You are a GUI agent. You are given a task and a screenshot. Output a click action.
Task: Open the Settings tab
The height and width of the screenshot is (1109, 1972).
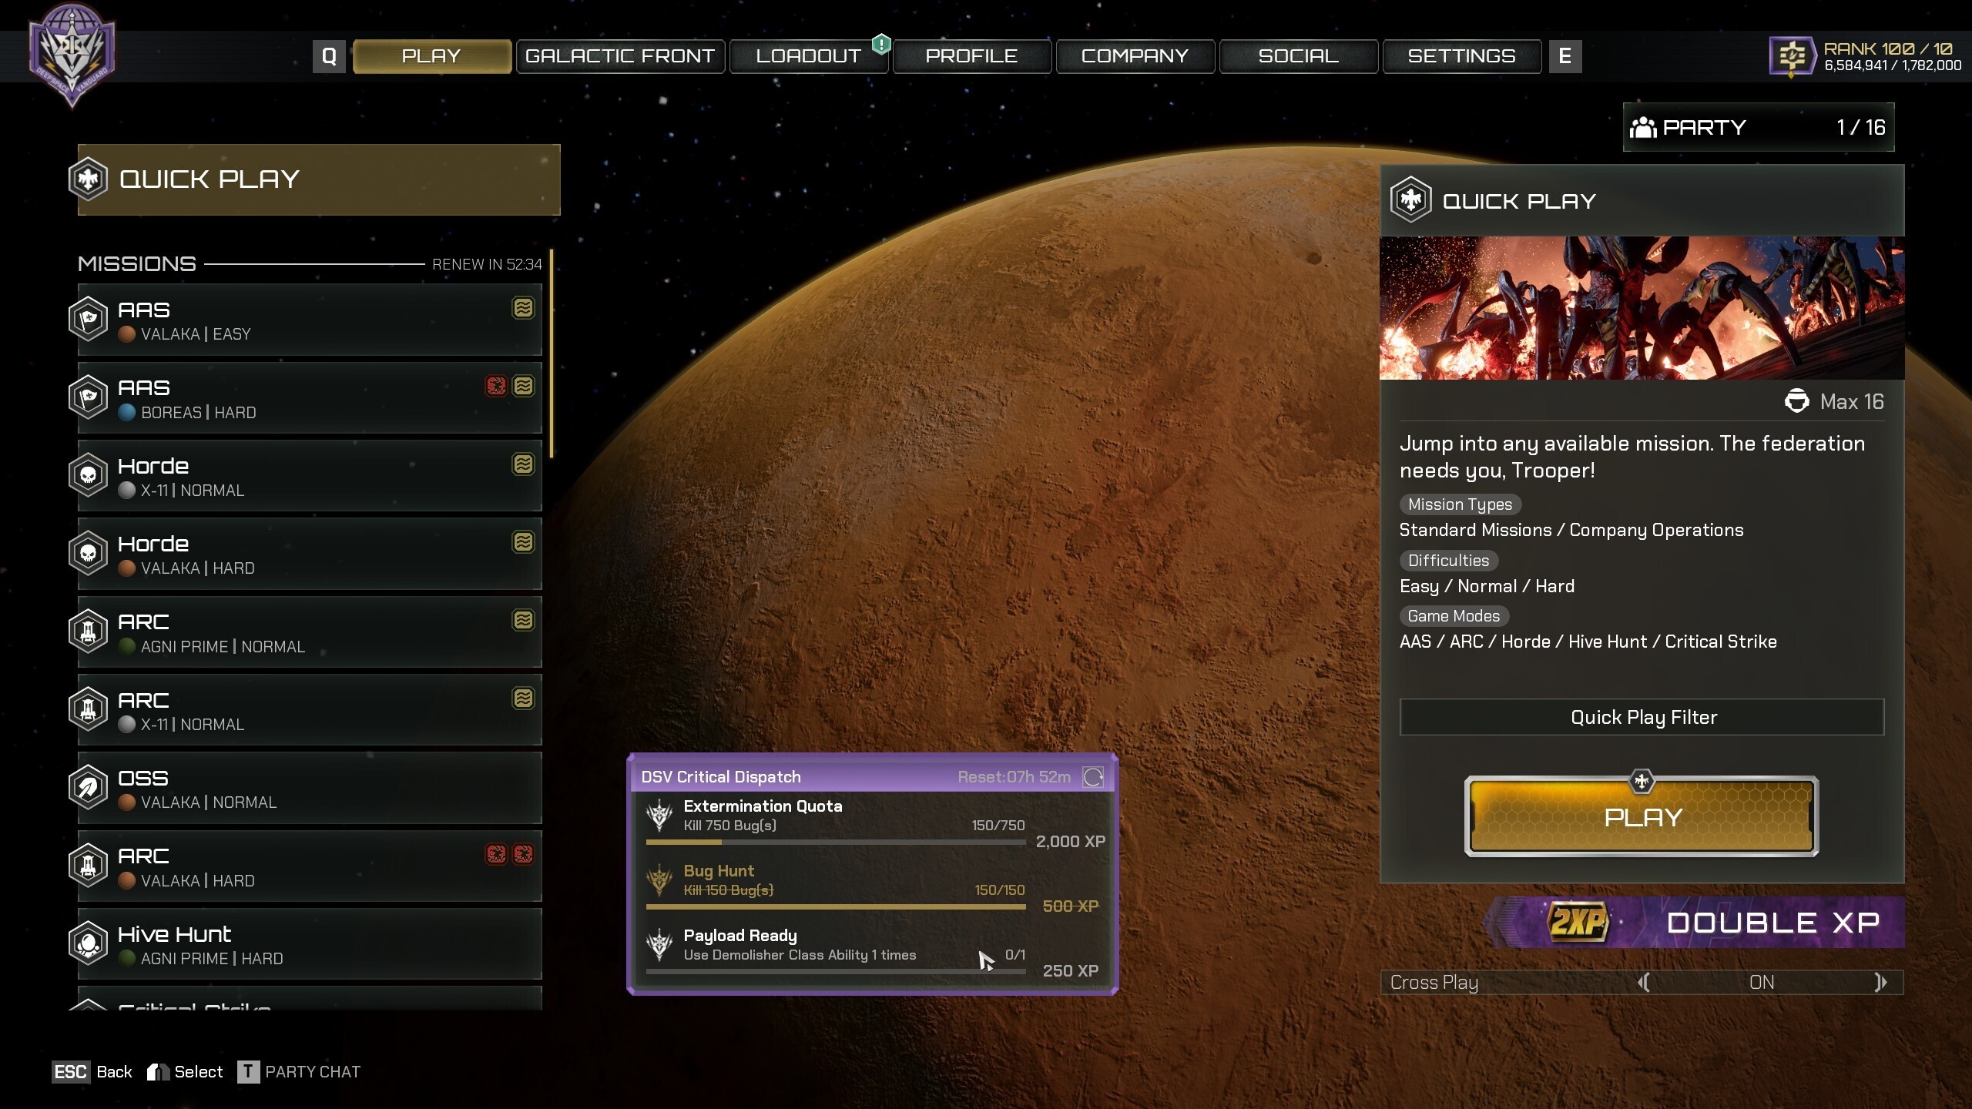1462,56
